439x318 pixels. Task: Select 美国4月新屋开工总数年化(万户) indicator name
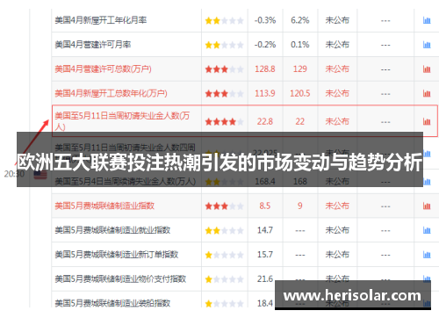[111, 93]
